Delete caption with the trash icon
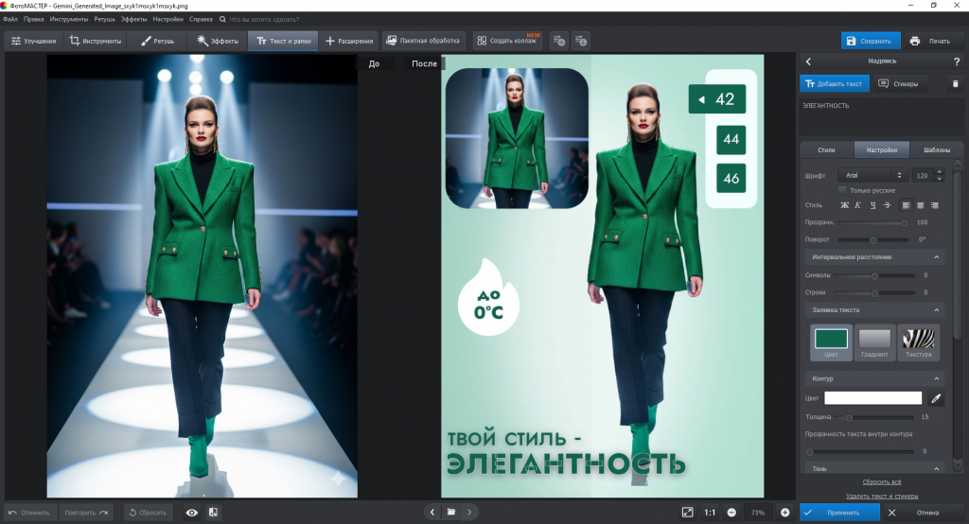Viewport: 969px width, 524px height. [x=956, y=83]
